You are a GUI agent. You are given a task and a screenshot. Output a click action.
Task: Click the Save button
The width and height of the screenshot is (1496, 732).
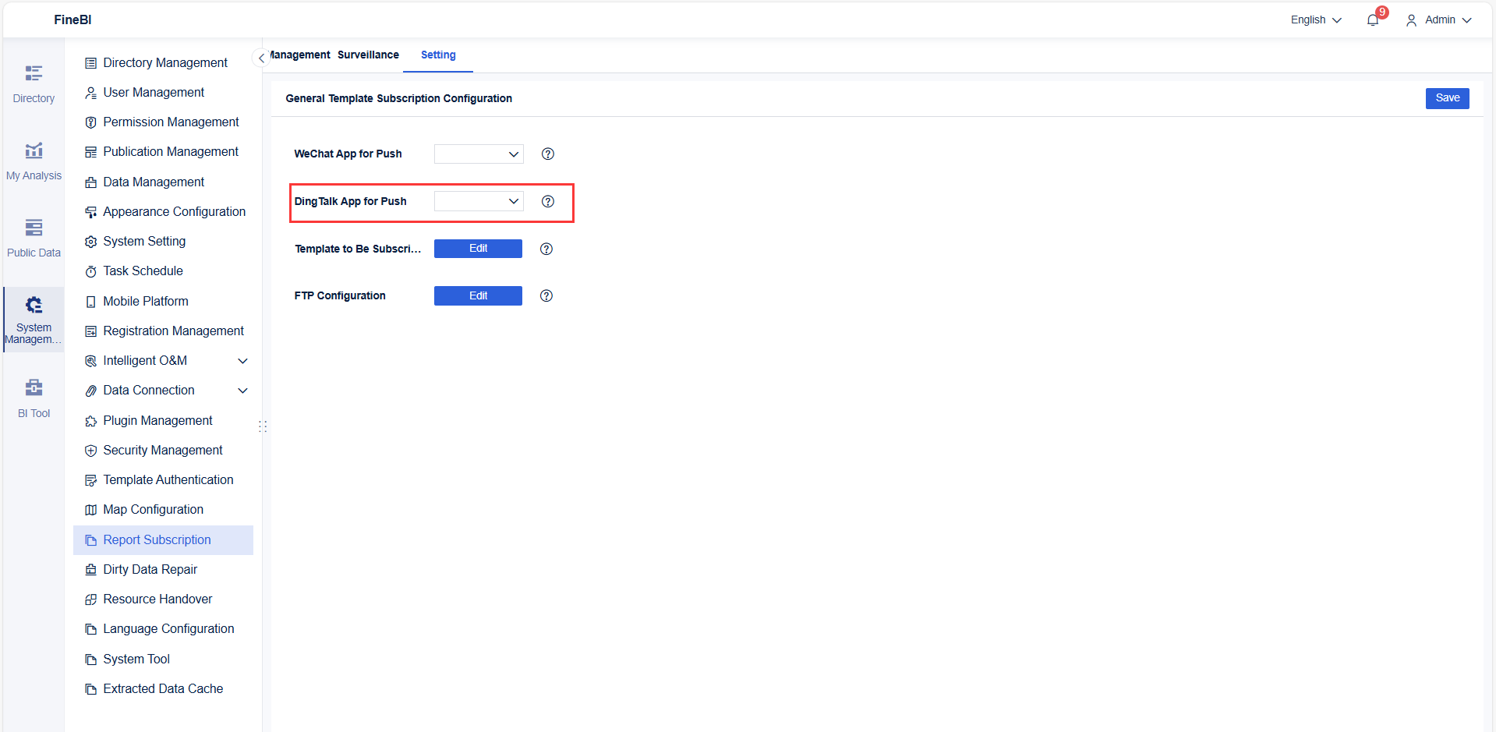tap(1447, 98)
